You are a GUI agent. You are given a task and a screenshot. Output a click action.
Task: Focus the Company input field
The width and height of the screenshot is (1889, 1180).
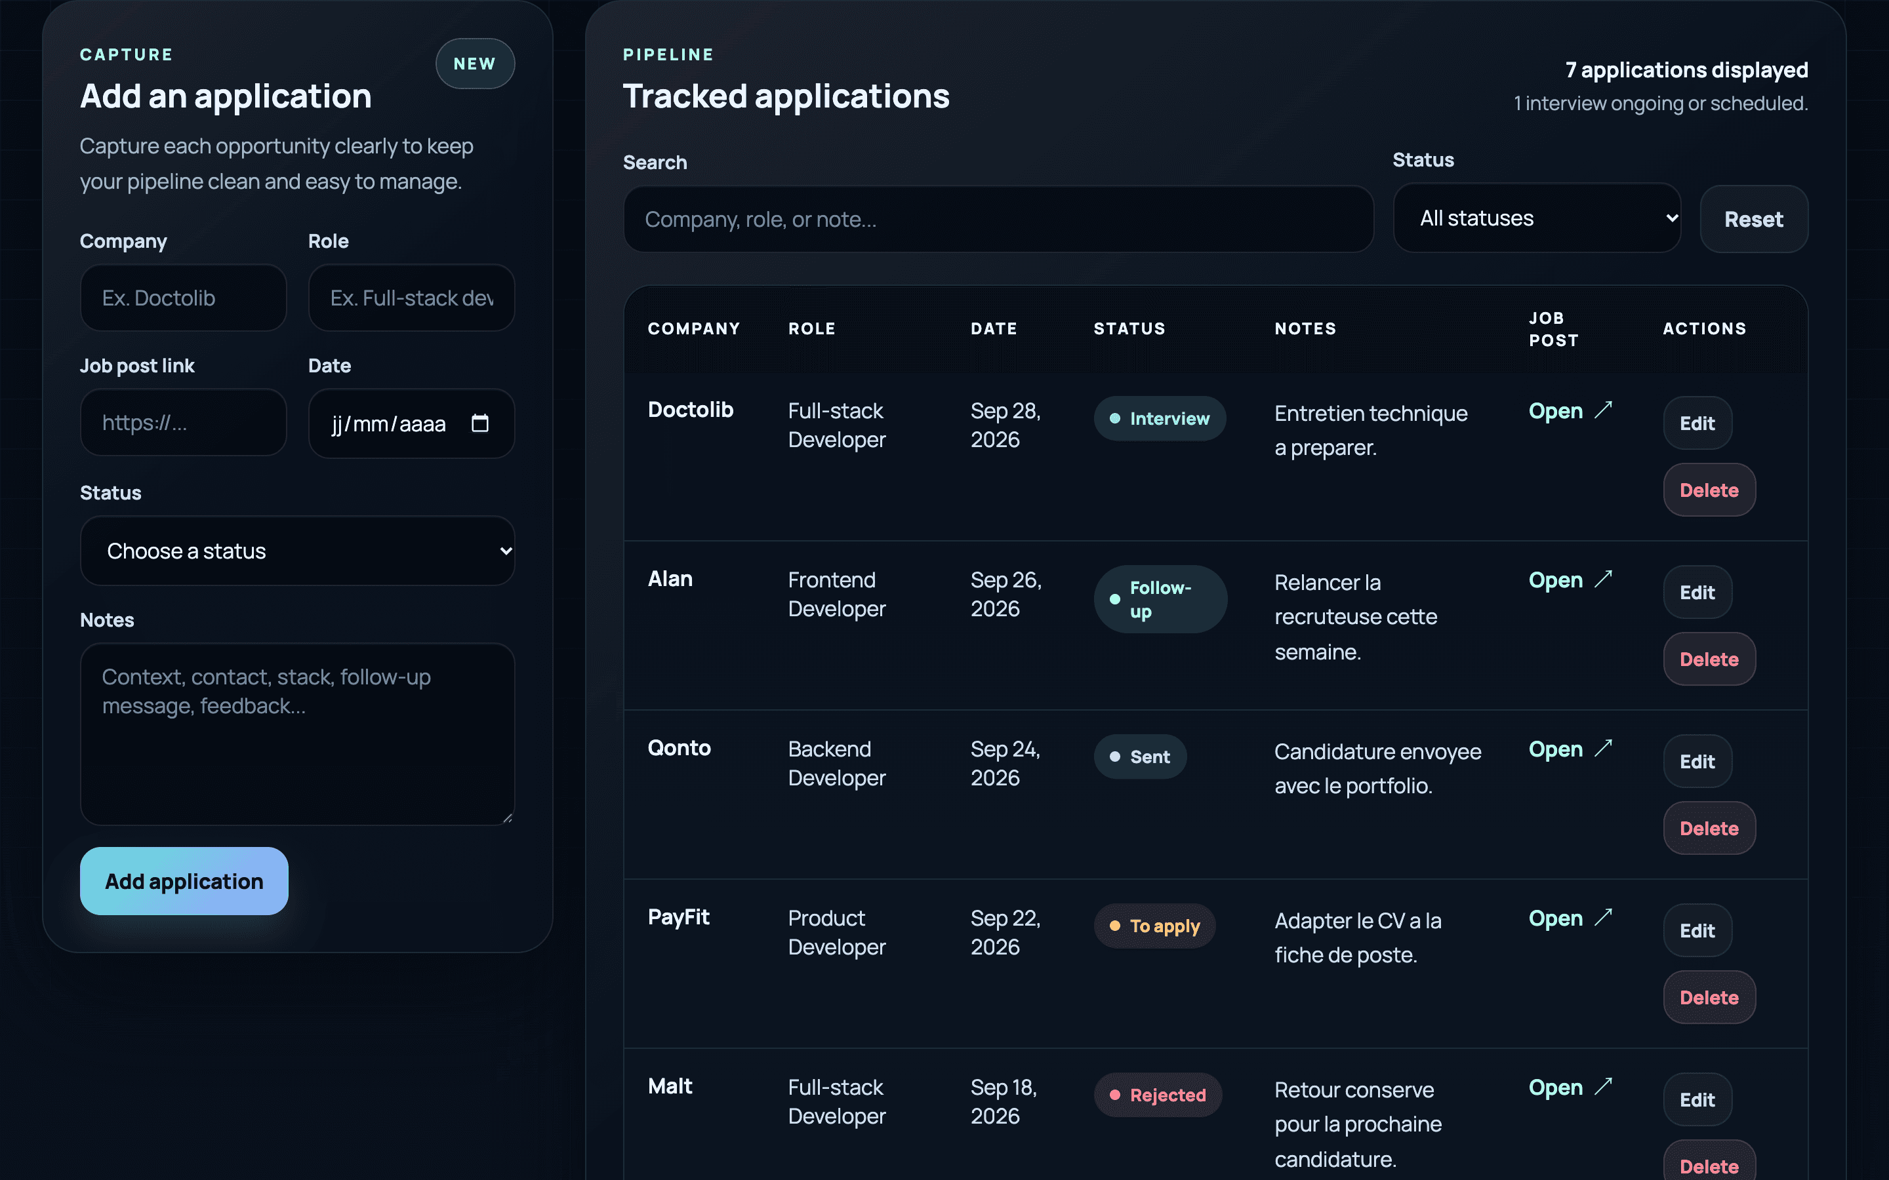click(184, 298)
